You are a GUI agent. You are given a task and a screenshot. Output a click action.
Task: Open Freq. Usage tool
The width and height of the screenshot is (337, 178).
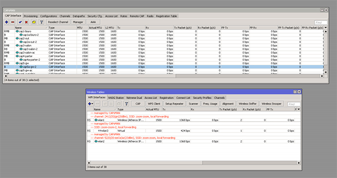(210, 104)
